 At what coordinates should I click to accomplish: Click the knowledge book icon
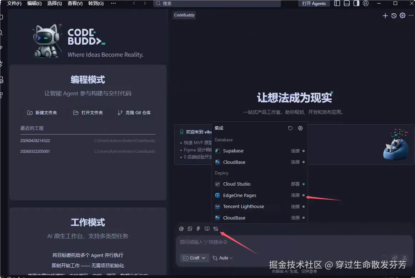point(207,229)
